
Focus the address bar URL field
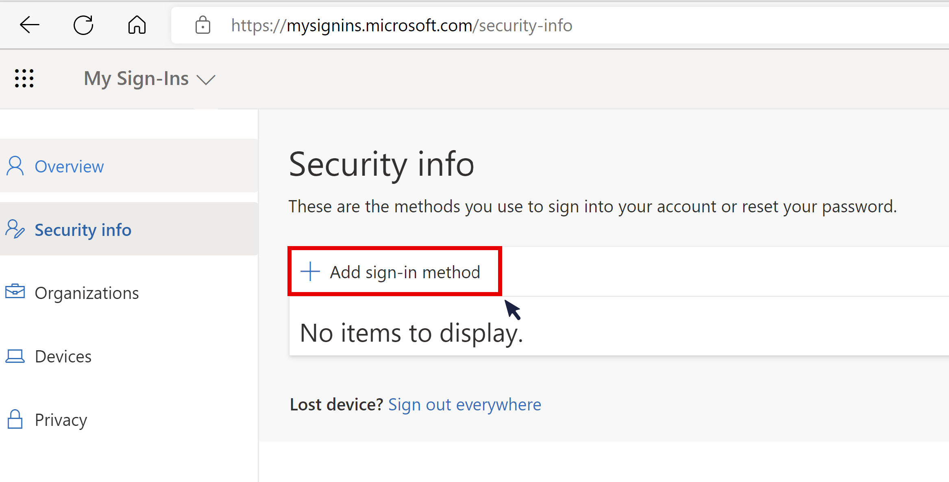pos(560,25)
